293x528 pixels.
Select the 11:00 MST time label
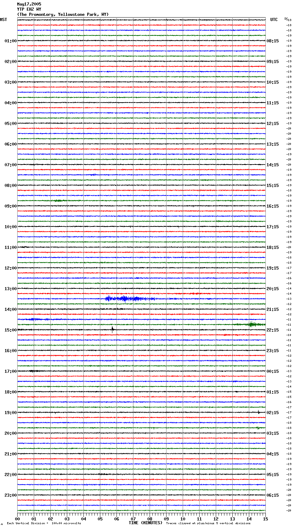tap(11, 247)
